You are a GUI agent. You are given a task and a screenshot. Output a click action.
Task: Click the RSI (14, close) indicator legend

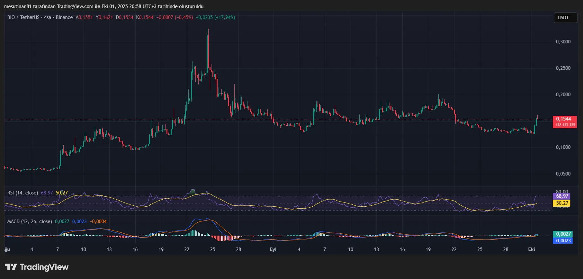click(22, 193)
